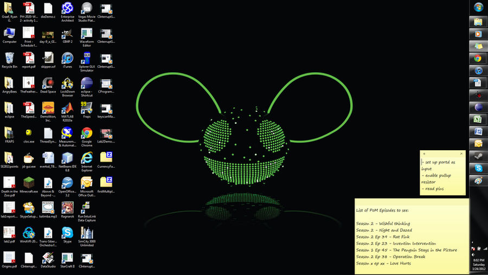Open Chrome from the taskbar
This screenshot has width=488, height=275.
click(478, 58)
